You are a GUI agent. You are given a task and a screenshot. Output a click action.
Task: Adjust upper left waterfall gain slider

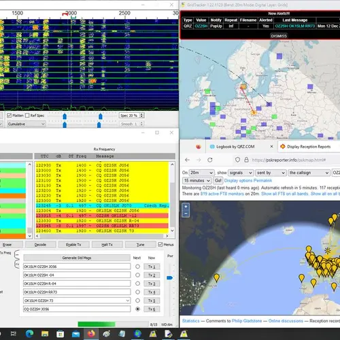click(65, 116)
